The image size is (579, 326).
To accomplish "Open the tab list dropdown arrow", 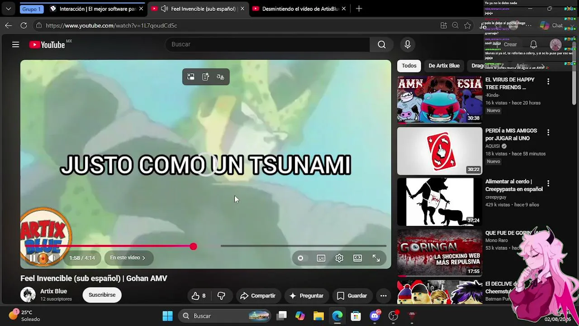I will click(8, 9).
